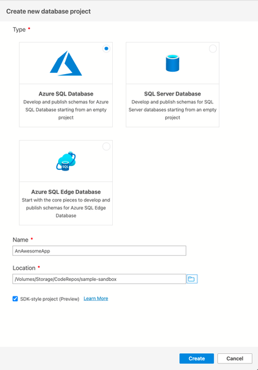Click the Cancel button
Image resolution: width=258 pixels, height=370 pixels.
point(235,358)
